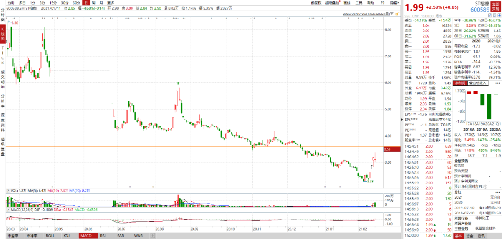Select the 日 daily period button
The image size is (502, 239).
pos(86,3)
